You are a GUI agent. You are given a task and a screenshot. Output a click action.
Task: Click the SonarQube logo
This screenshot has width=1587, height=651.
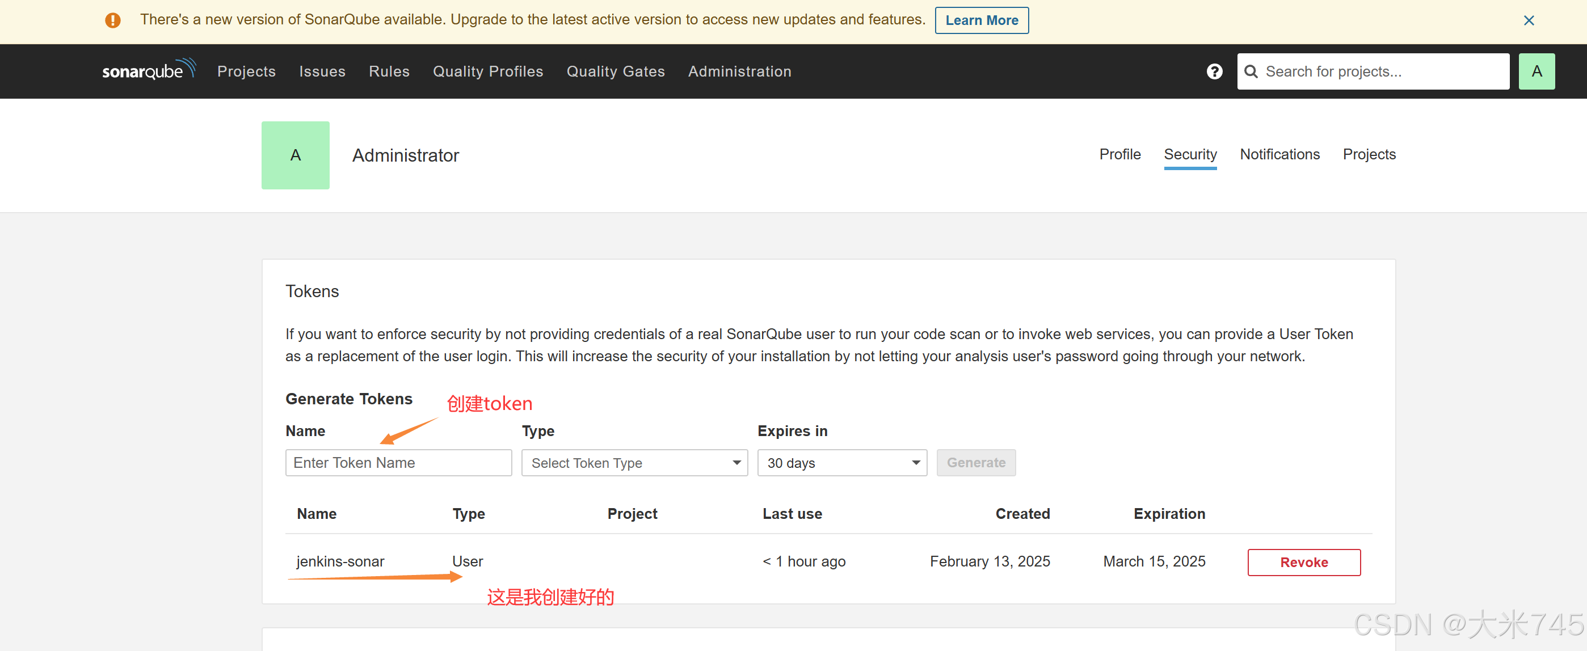pos(149,70)
